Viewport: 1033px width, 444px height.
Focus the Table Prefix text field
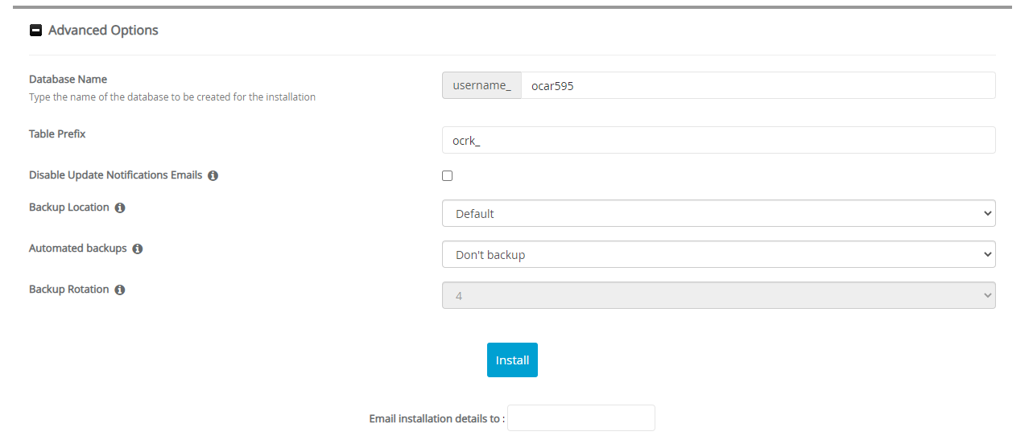[718, 140]
